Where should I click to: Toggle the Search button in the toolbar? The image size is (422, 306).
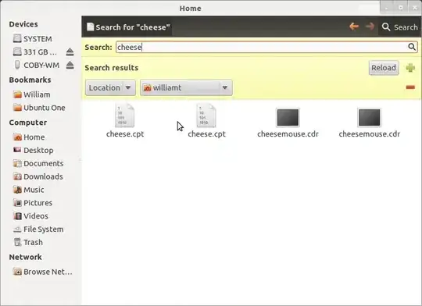399,27
